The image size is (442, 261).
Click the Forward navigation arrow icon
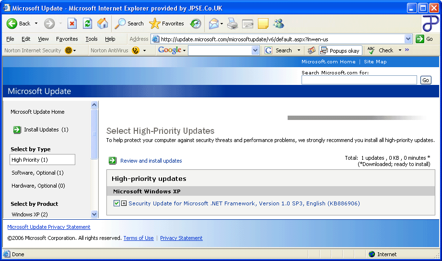coord(49,24)
